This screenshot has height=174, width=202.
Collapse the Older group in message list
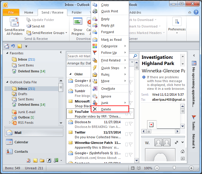click(70, 74)
